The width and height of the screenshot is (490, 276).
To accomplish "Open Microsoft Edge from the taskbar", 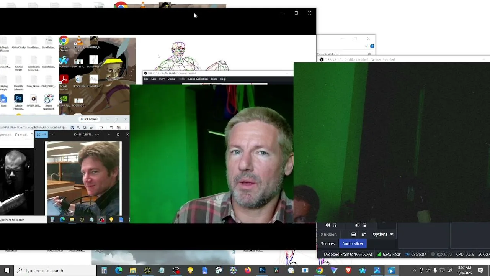I will [x=119, y=271].
